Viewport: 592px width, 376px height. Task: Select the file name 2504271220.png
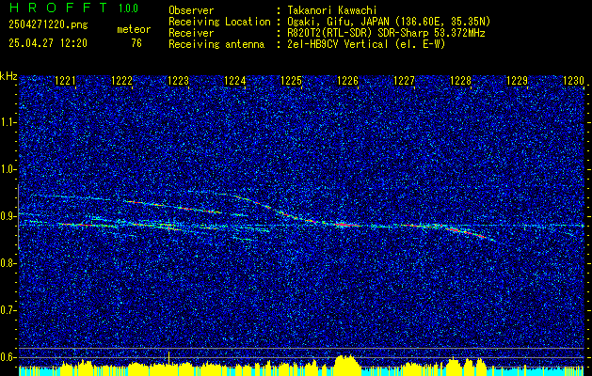[x=48, y=25]
